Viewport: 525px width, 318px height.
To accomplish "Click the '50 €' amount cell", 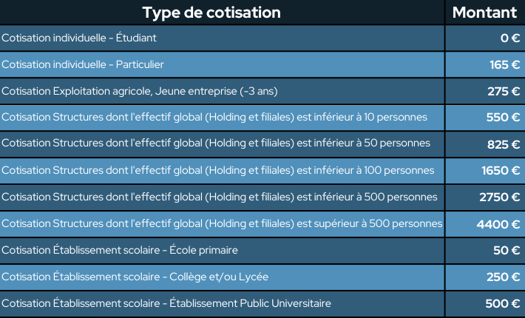I will coord(507,250).
